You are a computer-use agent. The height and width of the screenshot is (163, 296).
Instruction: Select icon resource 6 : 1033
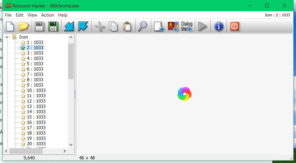[x=35, y=69]
